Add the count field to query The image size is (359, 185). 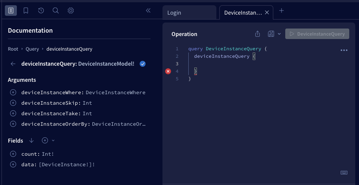click(13, 154)
